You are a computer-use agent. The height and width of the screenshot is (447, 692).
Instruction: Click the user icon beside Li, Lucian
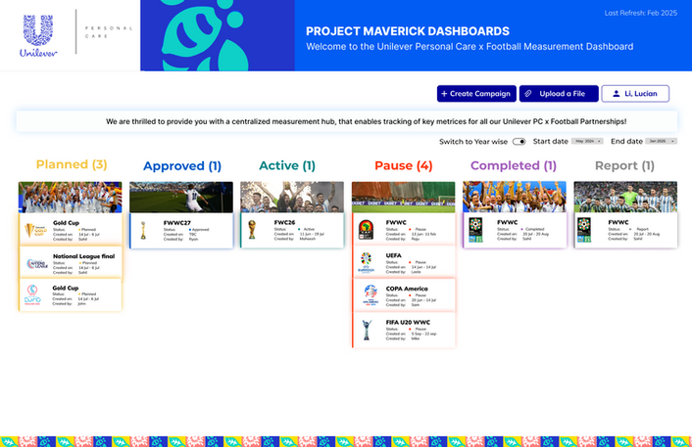[x=617, y=94]
